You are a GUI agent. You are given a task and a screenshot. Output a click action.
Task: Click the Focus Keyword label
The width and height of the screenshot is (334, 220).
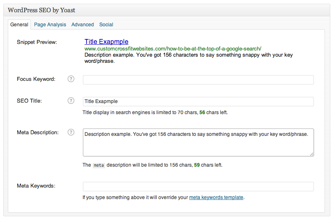tap(36, 79)
